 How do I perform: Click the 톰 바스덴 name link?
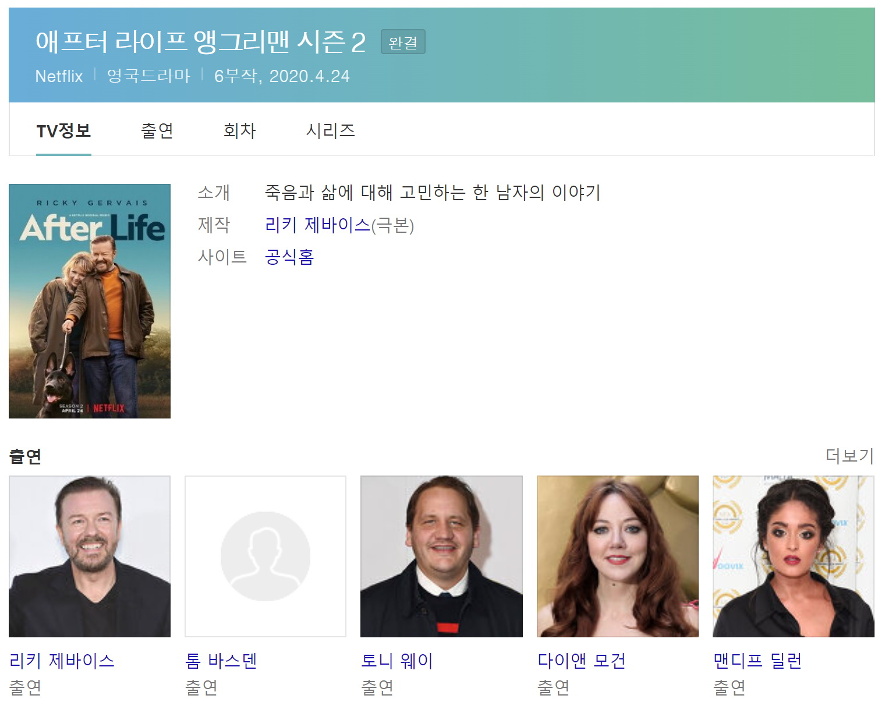221,661
